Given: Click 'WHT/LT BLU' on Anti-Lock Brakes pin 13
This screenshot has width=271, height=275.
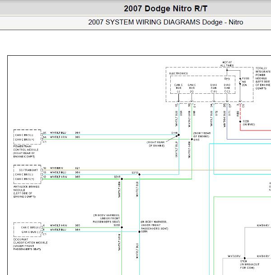Looking at the screenshot, I should click(58, 173).
